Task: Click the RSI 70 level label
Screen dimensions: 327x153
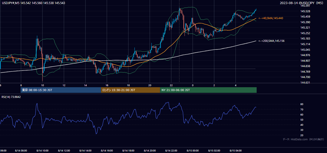Action: pos(302,109)
